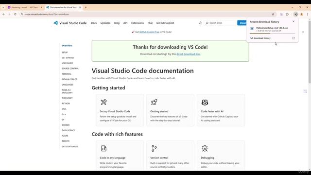Close the Recent download history popup
Screen dimensions: 311x175
pos(294,21)
